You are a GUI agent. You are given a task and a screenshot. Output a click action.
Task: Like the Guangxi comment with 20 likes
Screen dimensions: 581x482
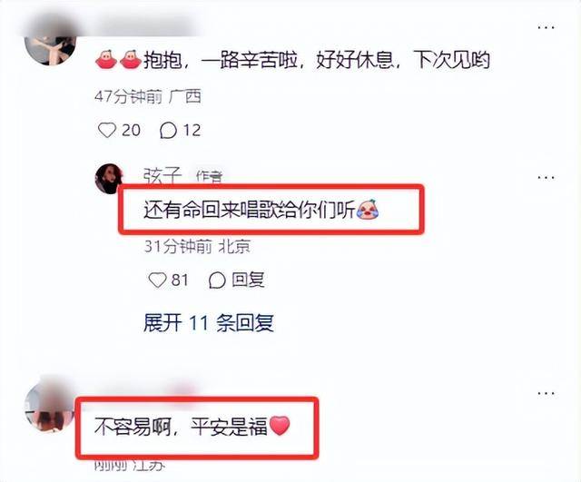[107, 131]
